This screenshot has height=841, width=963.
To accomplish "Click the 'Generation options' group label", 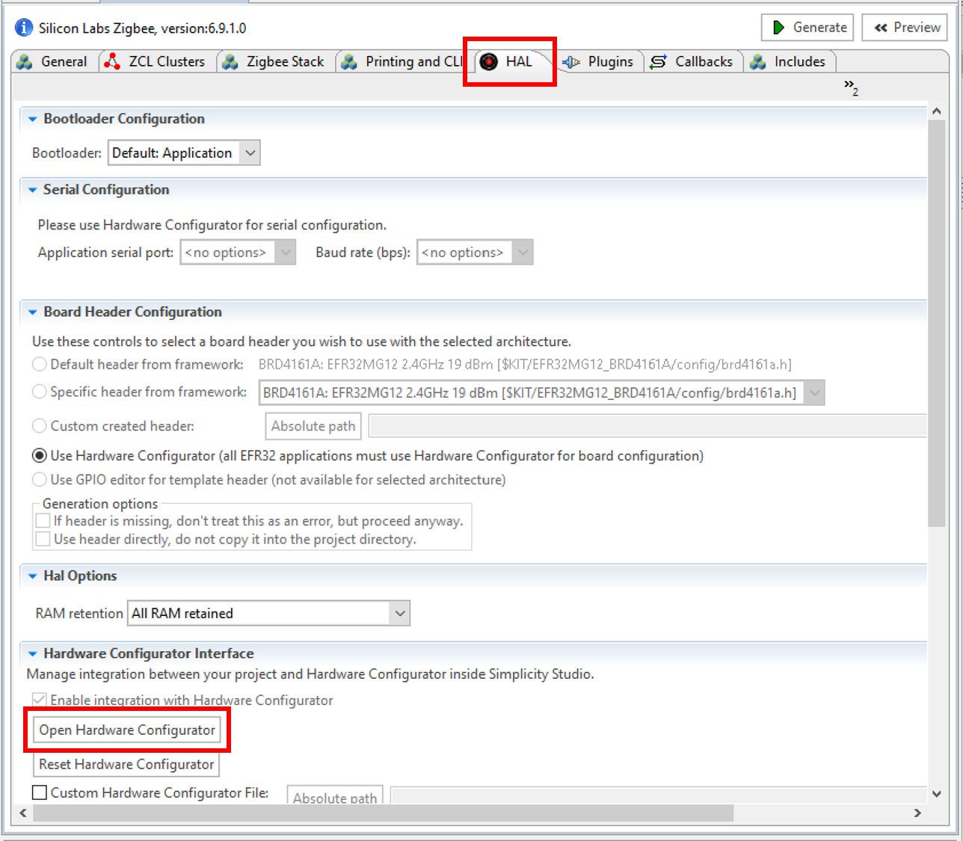I will (100, 504).
